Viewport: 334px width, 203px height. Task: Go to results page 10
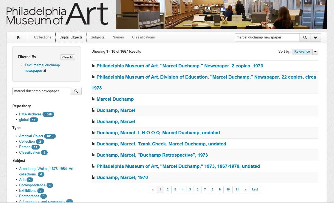[x=228, y=190]
